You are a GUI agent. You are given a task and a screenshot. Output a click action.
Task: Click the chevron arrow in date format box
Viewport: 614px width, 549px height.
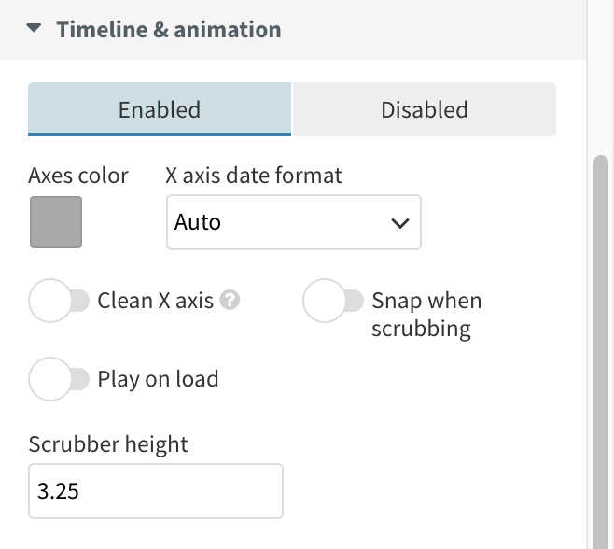point(400,223)
